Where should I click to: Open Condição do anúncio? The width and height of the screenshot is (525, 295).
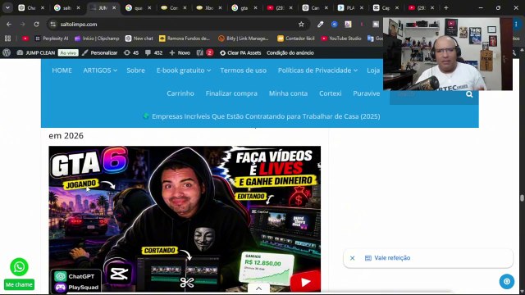click(x=290, y=52)
